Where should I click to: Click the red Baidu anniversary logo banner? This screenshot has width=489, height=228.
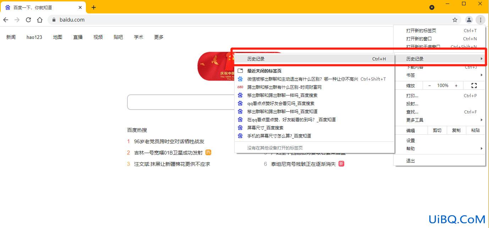click(x=216, y=66)
